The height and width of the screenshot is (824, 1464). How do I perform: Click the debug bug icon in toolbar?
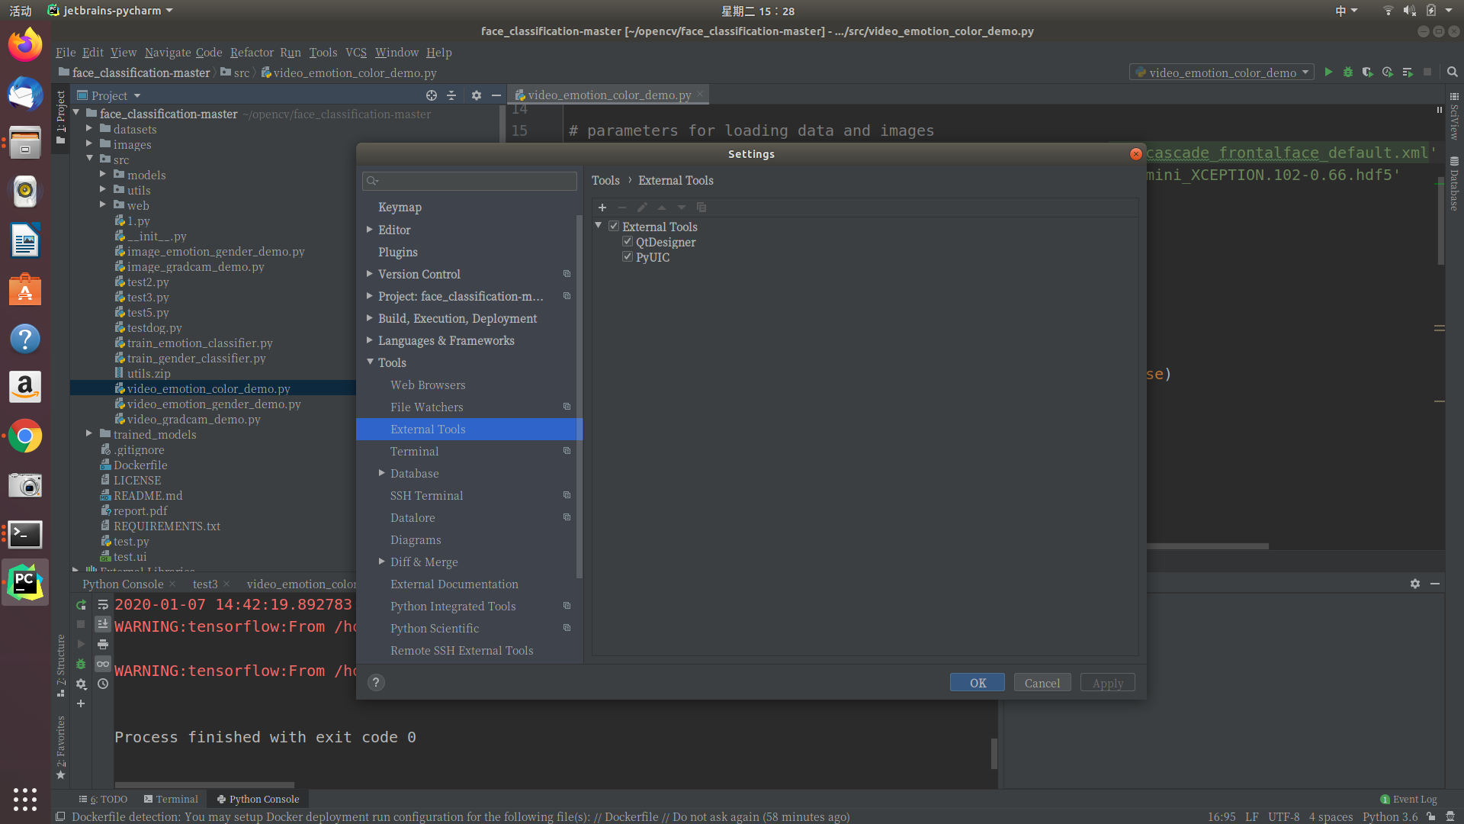(x=1348, y=72)
